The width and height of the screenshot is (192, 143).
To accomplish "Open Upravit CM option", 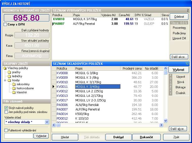I will [179, 38].
